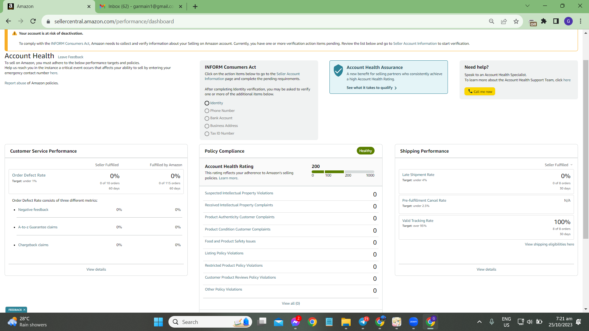Click View details under Shipping Performance
589x331 pixels.
coord(486,269)
